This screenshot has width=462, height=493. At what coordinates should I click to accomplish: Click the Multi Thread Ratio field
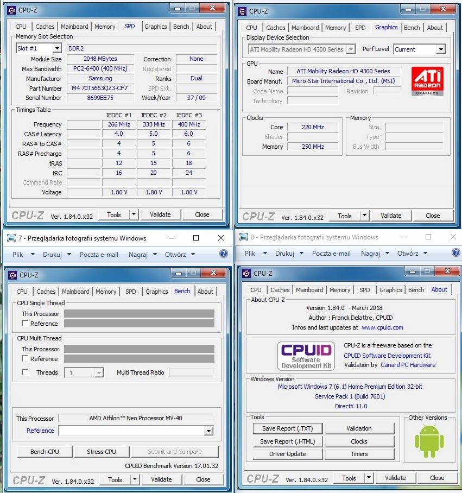(x=192, y=372)
